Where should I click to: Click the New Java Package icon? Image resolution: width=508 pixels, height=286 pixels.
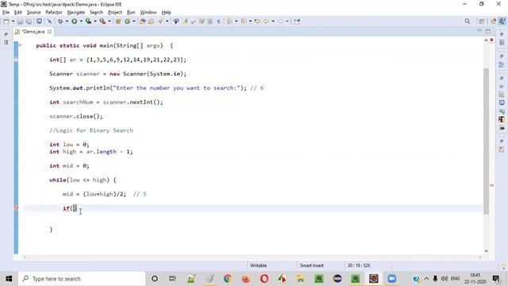point(118,21)
